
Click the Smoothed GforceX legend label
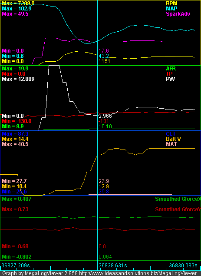pyautogui.click(x=178, y=199)
